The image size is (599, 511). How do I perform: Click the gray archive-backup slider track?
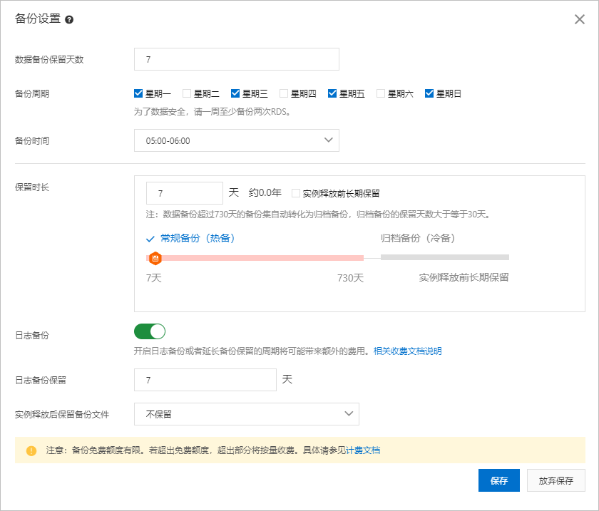pos(445,257)
